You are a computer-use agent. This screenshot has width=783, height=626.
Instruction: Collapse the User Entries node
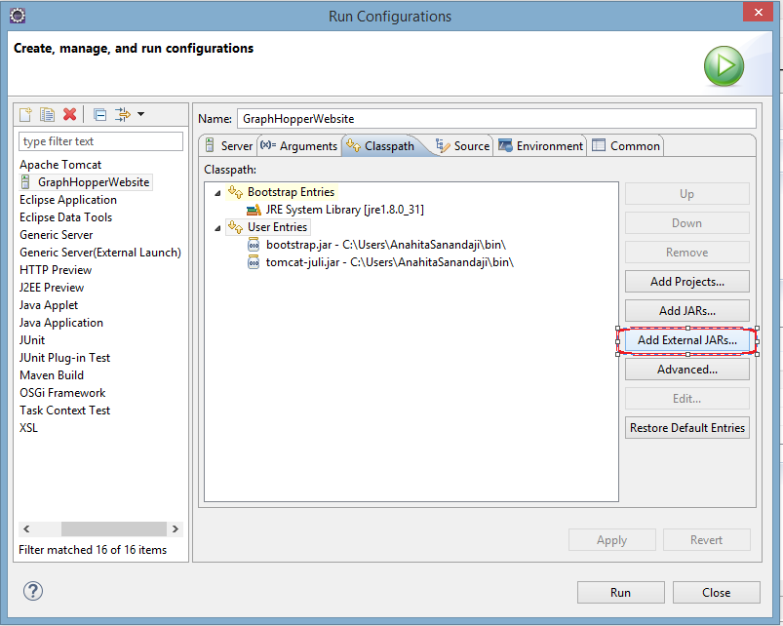[x=217, y=227]
